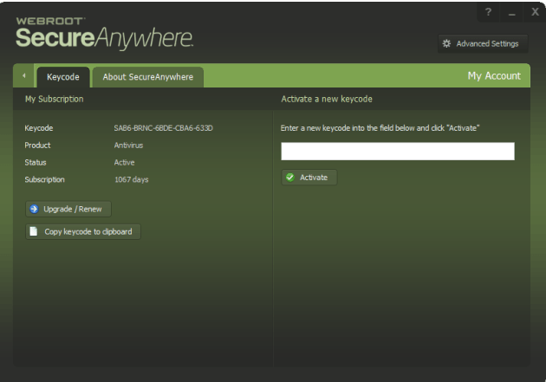Screen dimensions: 546x382
Task: Click the My Subscription heading
Action: [55, 99]
